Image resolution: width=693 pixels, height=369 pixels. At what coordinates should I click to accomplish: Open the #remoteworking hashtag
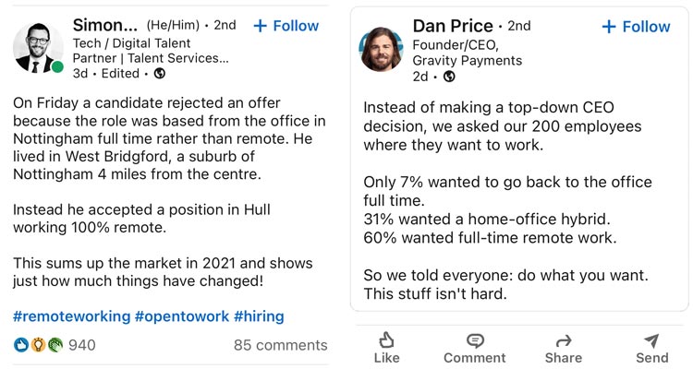(x=71, y=316)
